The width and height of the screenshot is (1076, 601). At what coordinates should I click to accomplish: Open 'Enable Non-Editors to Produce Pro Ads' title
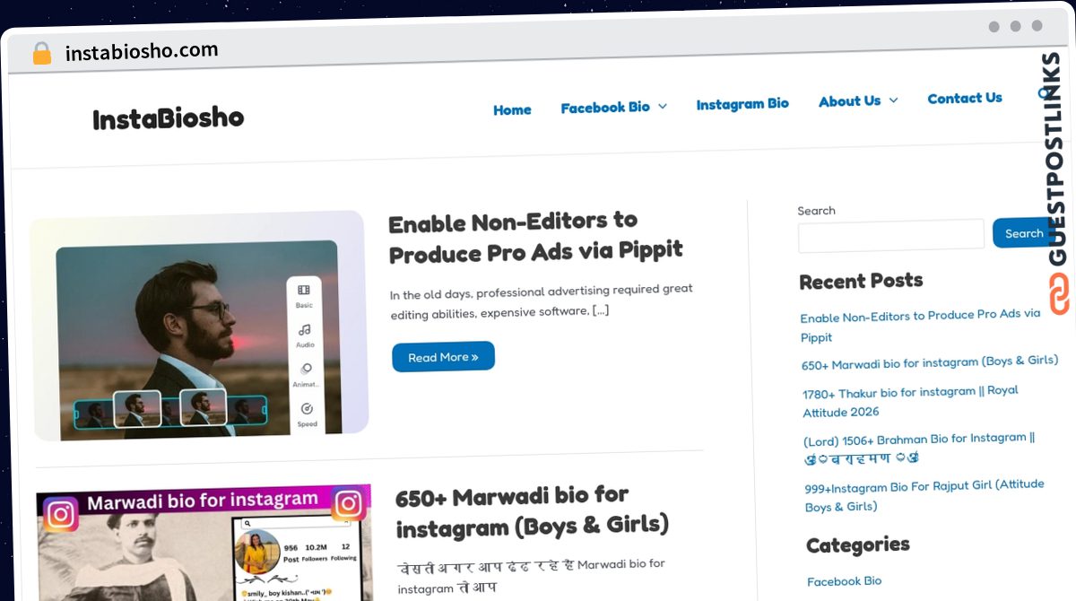pos(536,238)
